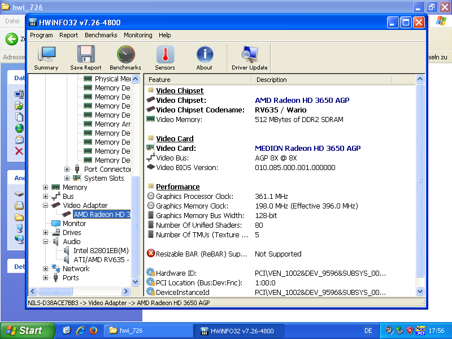Click the Video Memory row
The height and width of the screenshot is (339, 452).
280,119
